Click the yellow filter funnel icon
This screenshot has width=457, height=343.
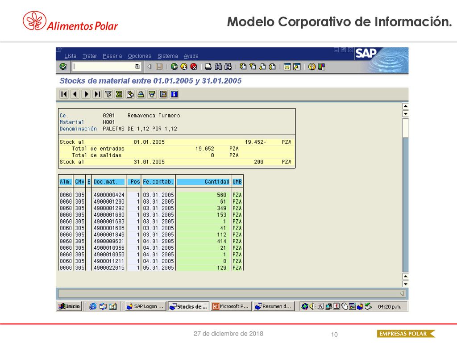click(x=152, y=94)
